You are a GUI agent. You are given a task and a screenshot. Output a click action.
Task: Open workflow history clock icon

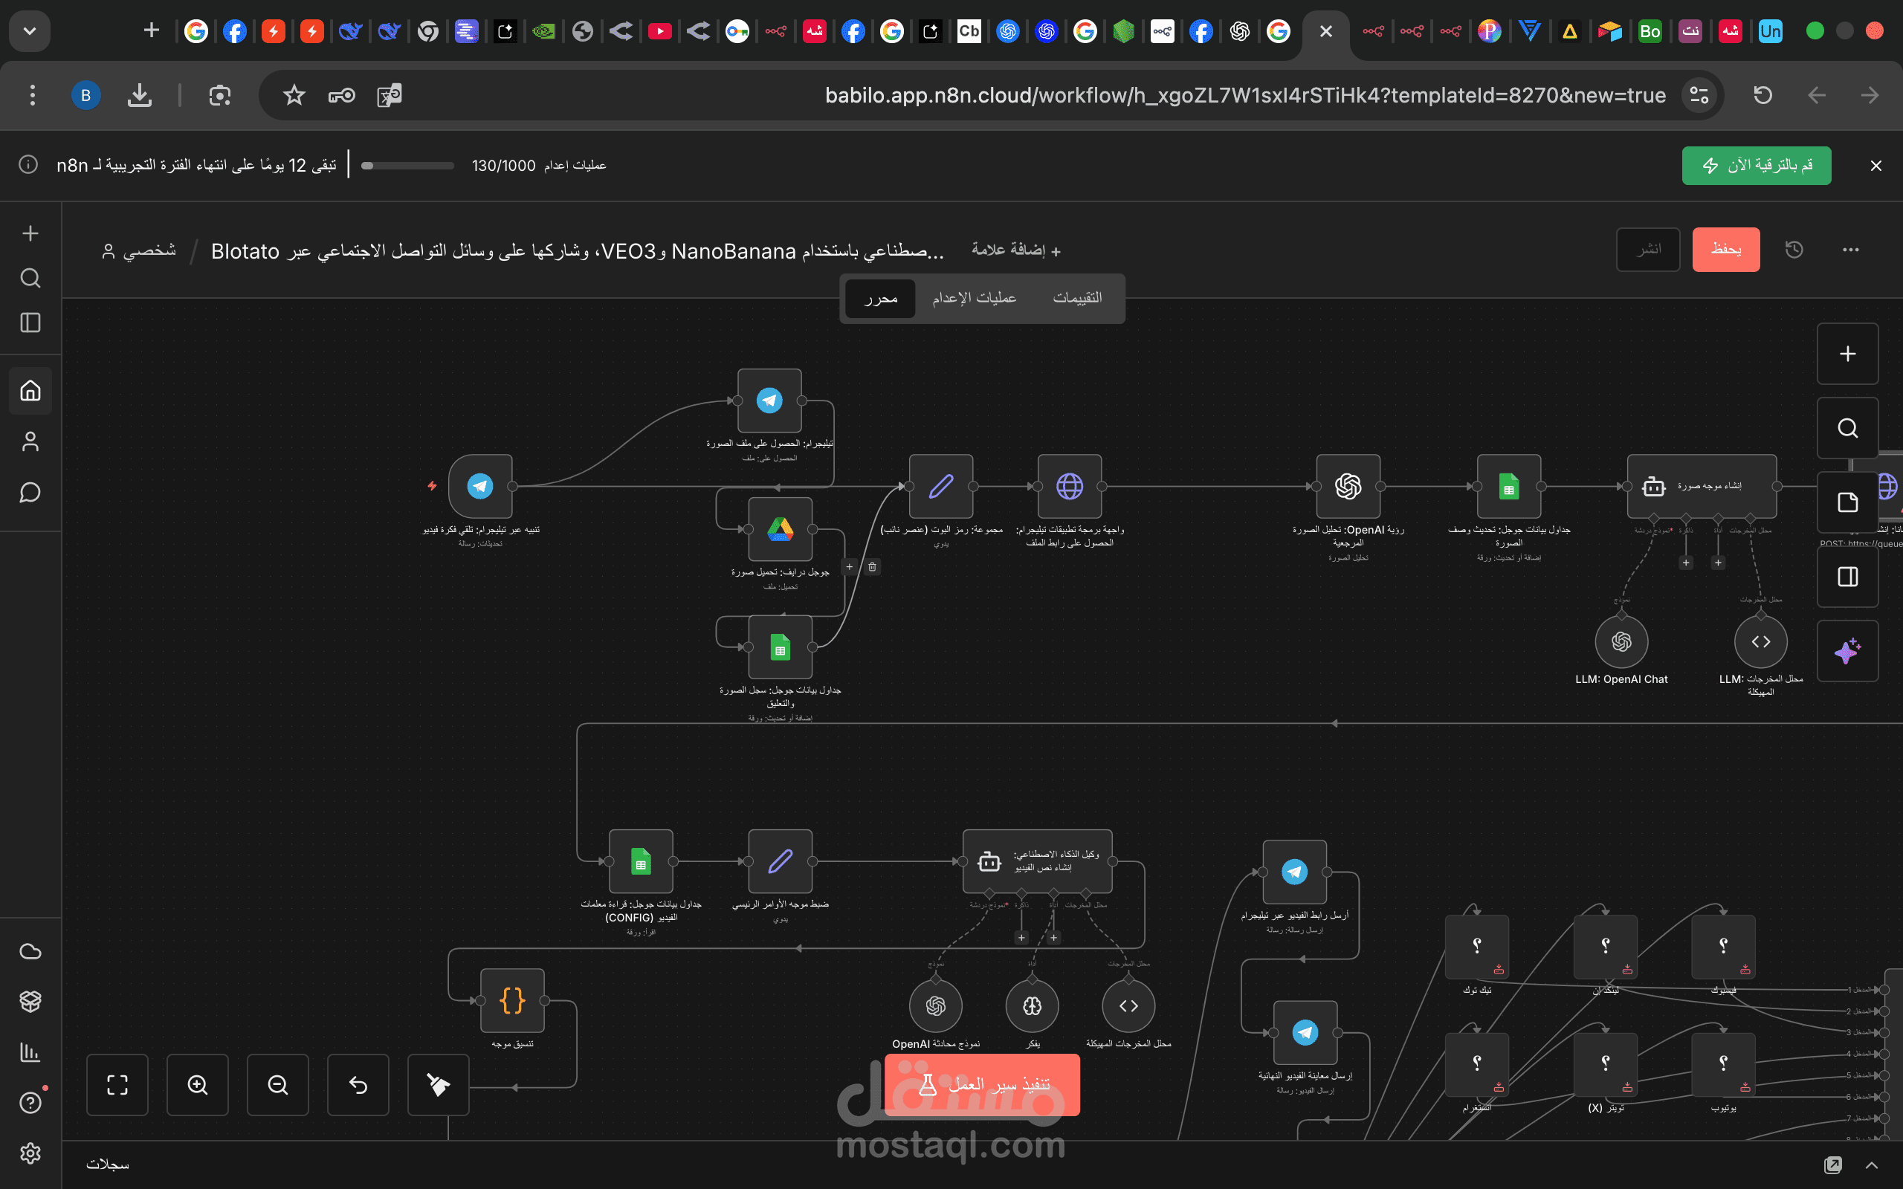click(x=1794, y=249)
